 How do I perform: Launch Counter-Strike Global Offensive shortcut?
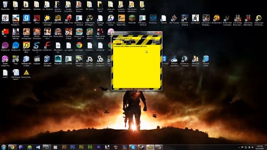(x=121, y=20)
